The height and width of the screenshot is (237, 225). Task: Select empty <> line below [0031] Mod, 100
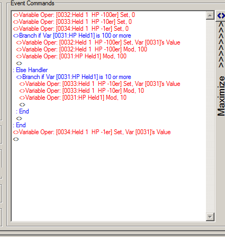click(x=19, y=63)
